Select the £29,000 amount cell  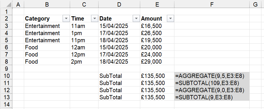tap(157, 62)
